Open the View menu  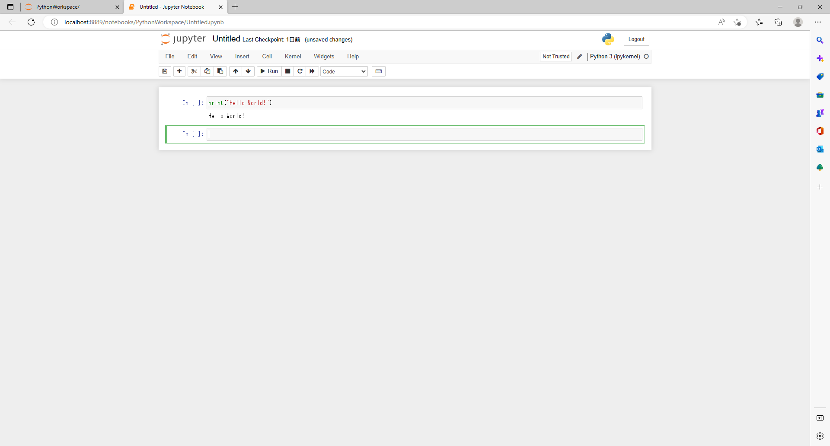pos(216,57)
